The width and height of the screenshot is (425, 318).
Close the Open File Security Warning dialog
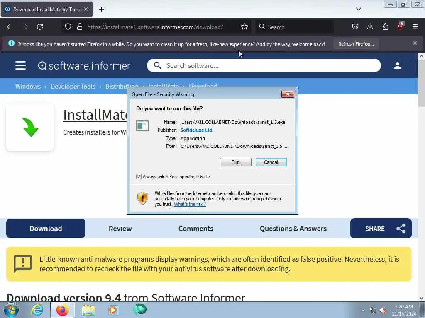tap(288, 94)
